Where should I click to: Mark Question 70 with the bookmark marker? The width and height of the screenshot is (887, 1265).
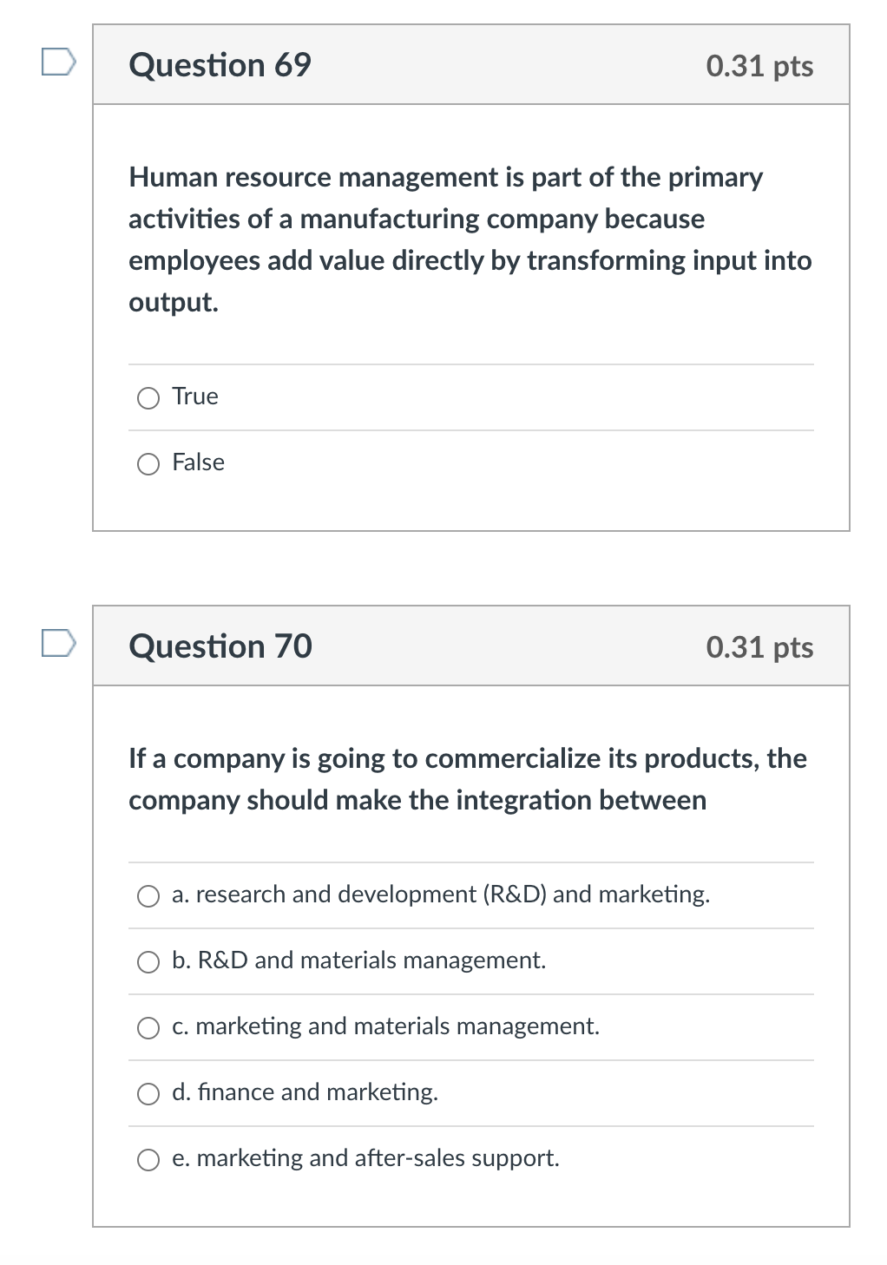pyautogui.click(x=57, y=642)
